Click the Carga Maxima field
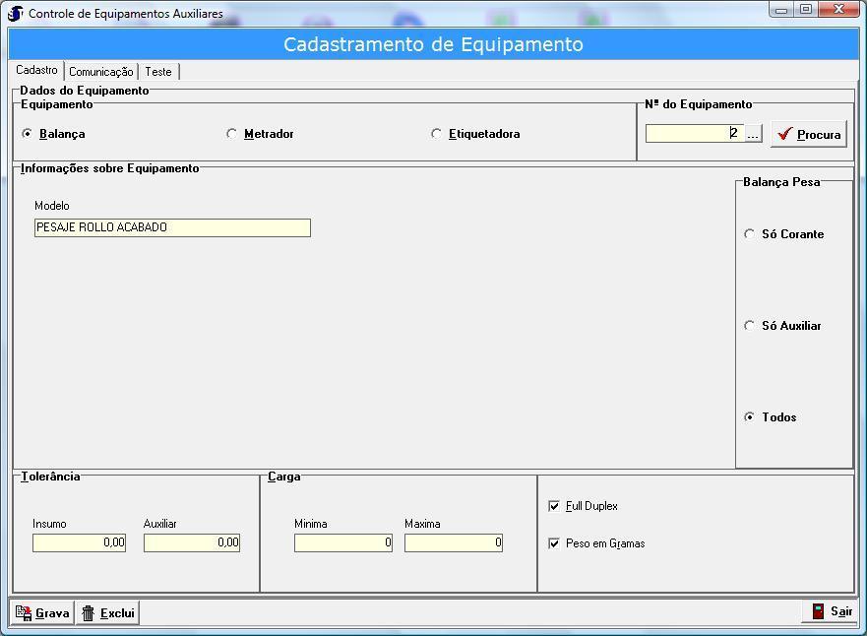 click(453, 542)
